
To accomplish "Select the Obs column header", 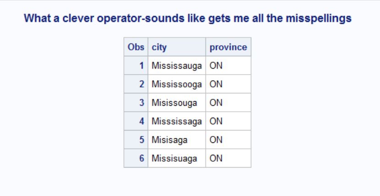I will [136, 47].
